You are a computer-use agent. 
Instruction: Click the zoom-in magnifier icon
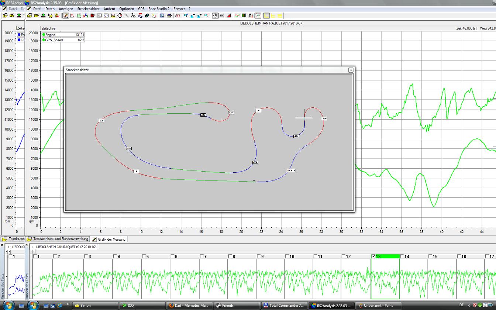pos(186,15)
